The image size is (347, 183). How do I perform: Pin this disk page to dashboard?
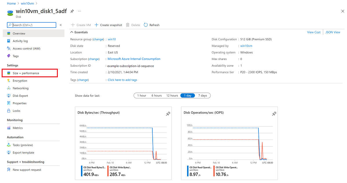[72, 11]
